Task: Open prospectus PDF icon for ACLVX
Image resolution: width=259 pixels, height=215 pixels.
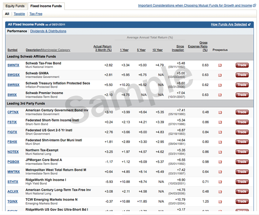Action: coord(220,192)
